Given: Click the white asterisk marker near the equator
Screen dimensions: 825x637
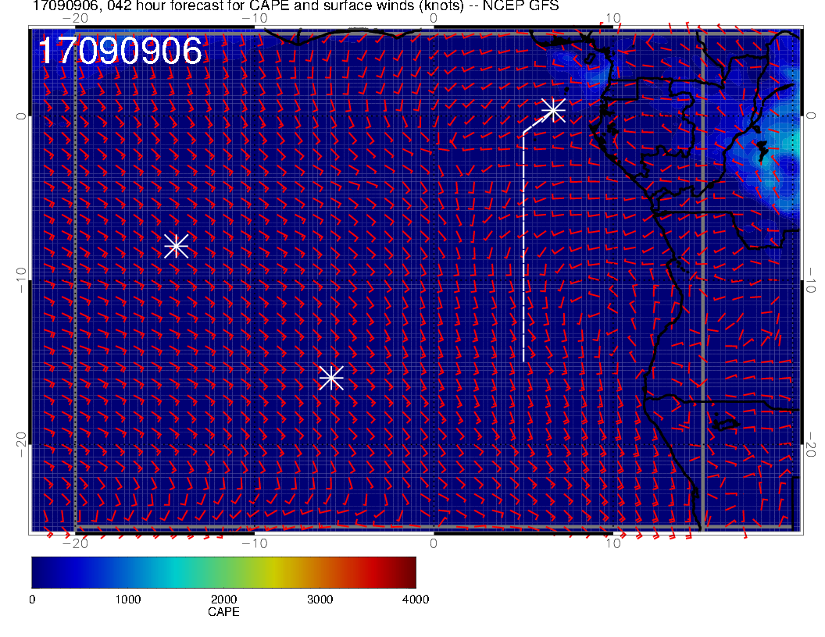Looking at the screenshot, I should click(x=553, y=110).
